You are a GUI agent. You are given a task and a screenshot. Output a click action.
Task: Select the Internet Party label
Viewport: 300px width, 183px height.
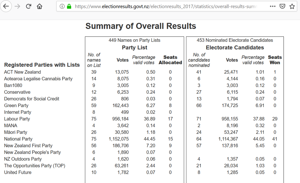18,112
